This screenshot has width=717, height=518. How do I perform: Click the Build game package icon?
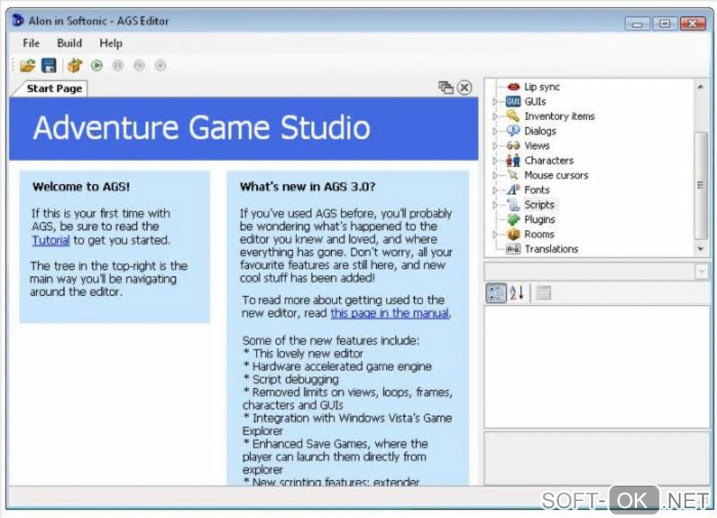[x=75, y=66]
